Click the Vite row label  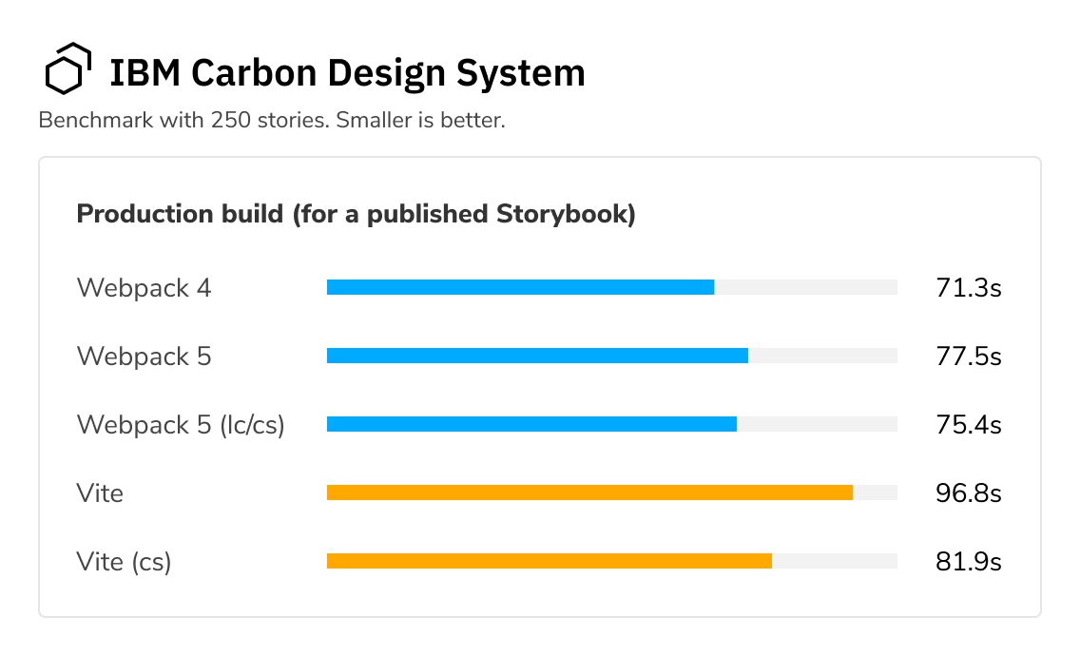tap(100, 493)
